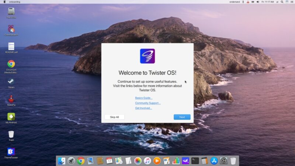Screen dimensions: 295x166
Task: Open the Preview image viewer in dock
Action: pos(90,161)
